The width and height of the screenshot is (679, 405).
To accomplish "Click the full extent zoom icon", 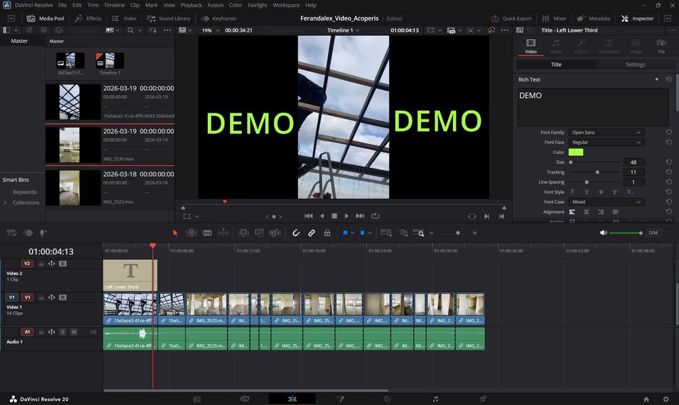I will [x=386, y=233].
